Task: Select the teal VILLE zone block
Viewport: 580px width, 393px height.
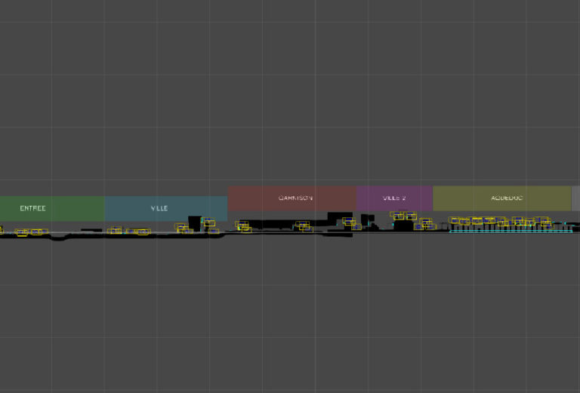Action: click(166, 209)
